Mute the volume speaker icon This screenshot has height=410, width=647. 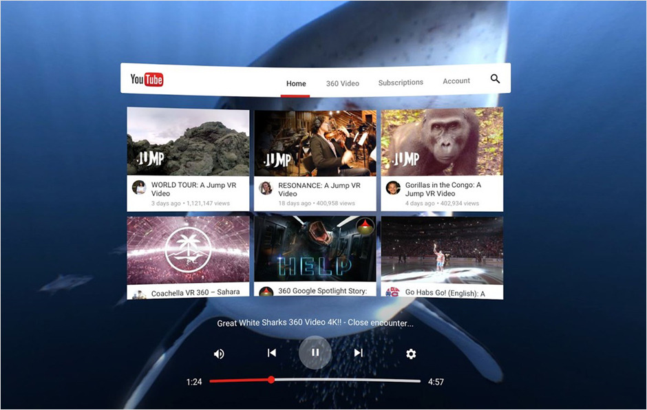pyautogui.click(x=219, y=354)
